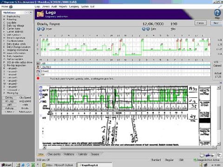Click the Cancel button

pos(200,23)
